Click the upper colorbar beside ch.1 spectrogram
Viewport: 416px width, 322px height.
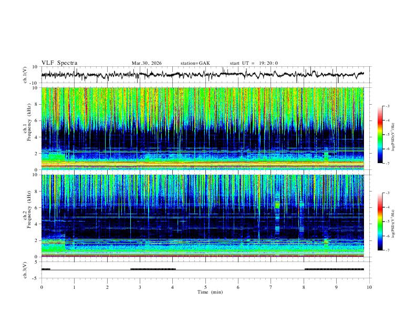380,135
